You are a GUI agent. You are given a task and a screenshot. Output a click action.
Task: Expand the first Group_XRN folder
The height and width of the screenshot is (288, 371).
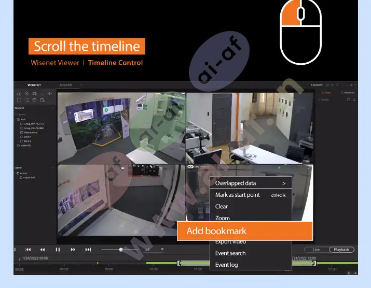point(19,124)
